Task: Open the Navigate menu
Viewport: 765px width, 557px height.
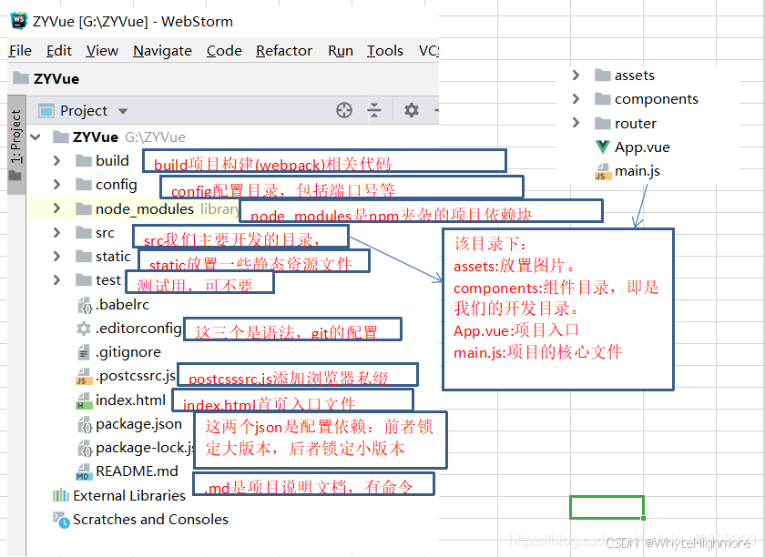Action: [x=162, y=51]
